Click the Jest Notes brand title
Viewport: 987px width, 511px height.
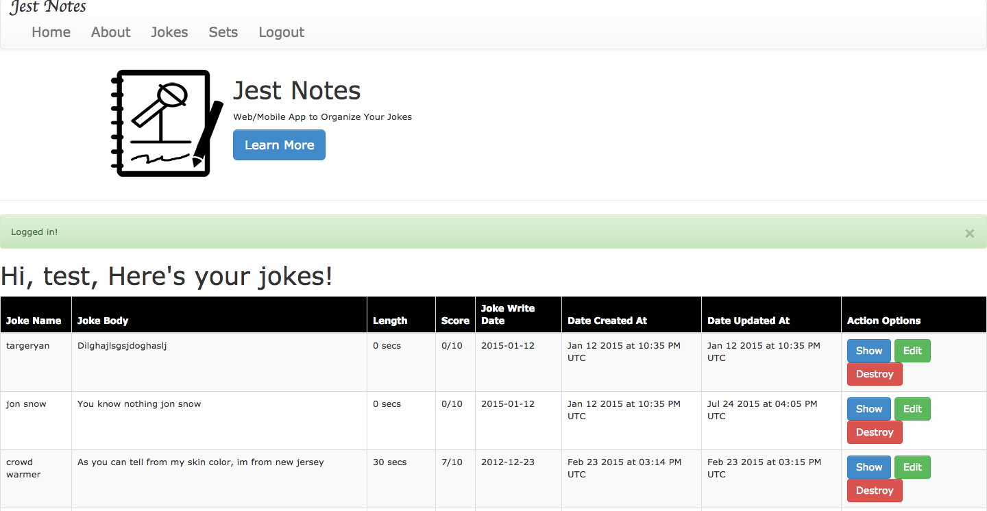click(48, 8)
